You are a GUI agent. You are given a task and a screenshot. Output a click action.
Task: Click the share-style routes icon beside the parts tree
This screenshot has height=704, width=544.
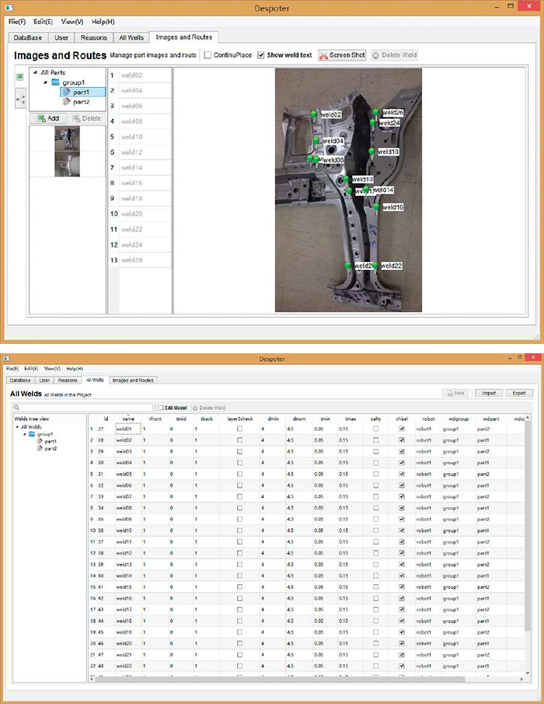tap(20, 100)
